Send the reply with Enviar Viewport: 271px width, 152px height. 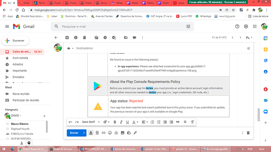74,133
